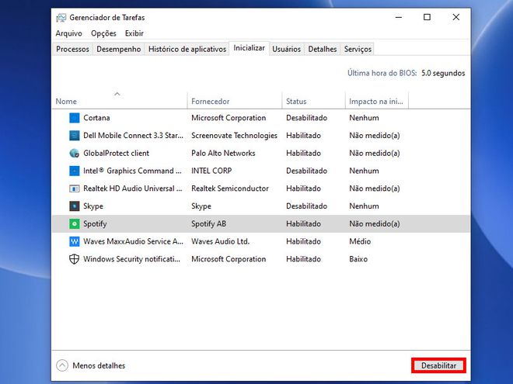The image size is (513, 384).
Task: Click the Menos detalhes label
Action: 99,365
